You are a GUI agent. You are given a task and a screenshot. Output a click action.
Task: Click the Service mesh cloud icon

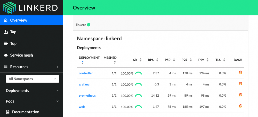(6, 55)
